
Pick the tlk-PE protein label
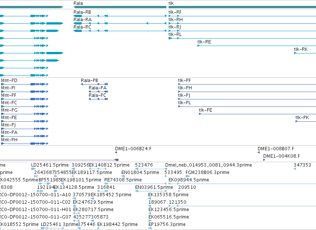(206, 111)
